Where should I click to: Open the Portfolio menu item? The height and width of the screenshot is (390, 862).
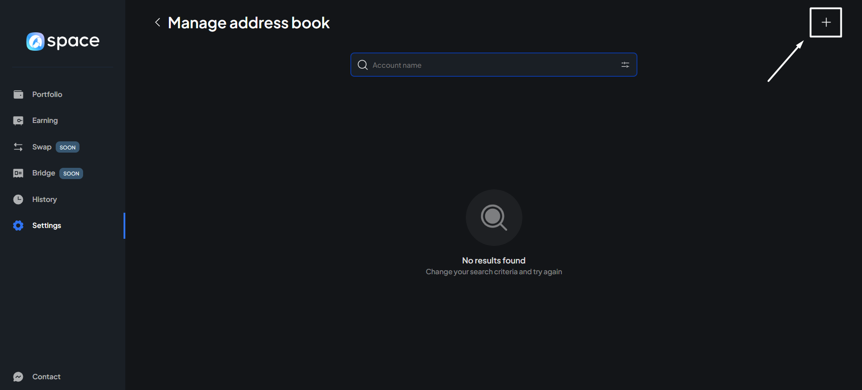point(47,94)
